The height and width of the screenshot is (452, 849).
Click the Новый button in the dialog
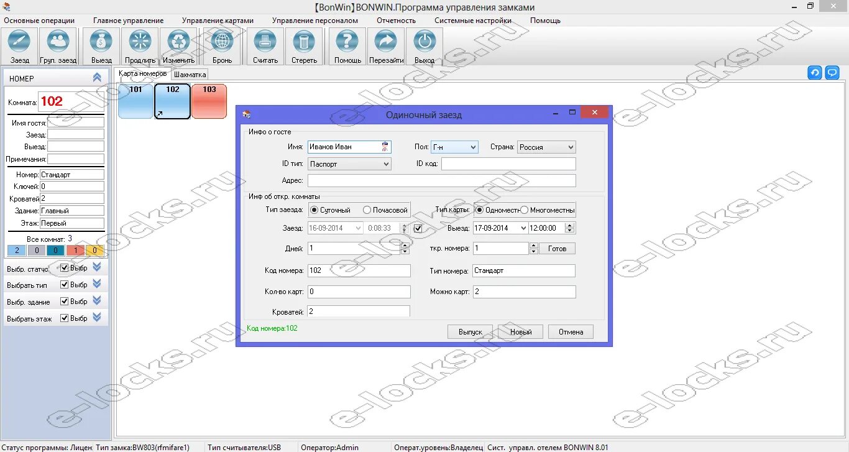(x=521, y=332)
